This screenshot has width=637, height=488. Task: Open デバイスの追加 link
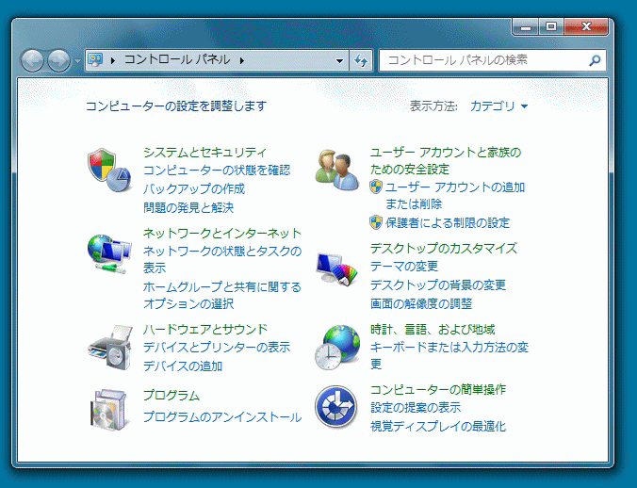coord(183,366)
